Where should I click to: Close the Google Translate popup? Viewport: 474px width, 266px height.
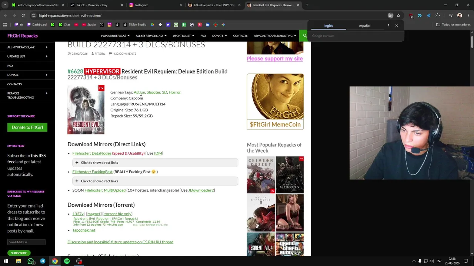pyautogui.click(x=397, y=26)
